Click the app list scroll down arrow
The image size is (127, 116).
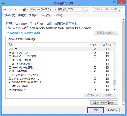click(115, 89)
